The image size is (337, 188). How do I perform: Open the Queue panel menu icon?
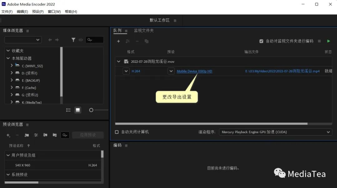126,31
